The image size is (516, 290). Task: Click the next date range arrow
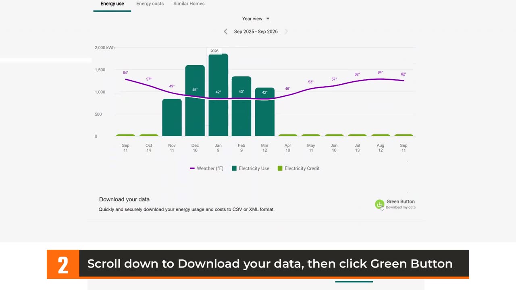click(286, 31)
